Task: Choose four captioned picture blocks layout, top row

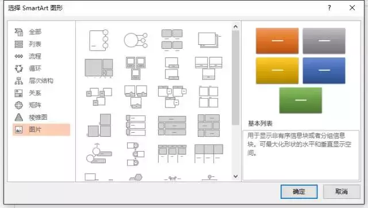Action: coord(172,40)
